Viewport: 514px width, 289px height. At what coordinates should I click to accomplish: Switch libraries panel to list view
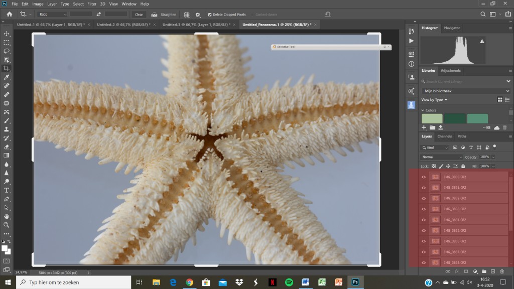click(508, 100)
